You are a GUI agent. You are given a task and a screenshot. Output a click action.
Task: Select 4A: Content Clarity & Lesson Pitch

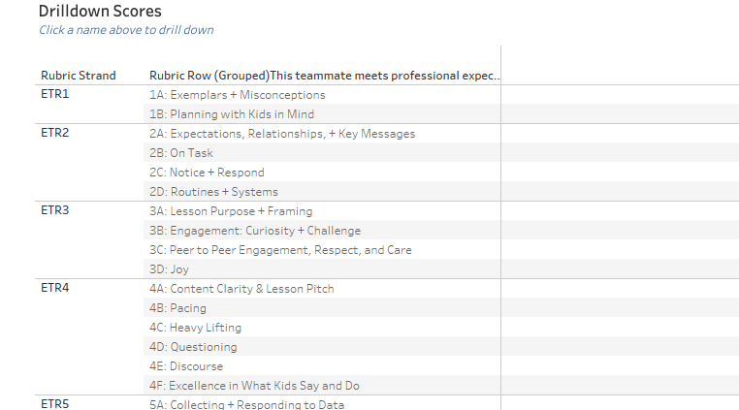[241, 289]
